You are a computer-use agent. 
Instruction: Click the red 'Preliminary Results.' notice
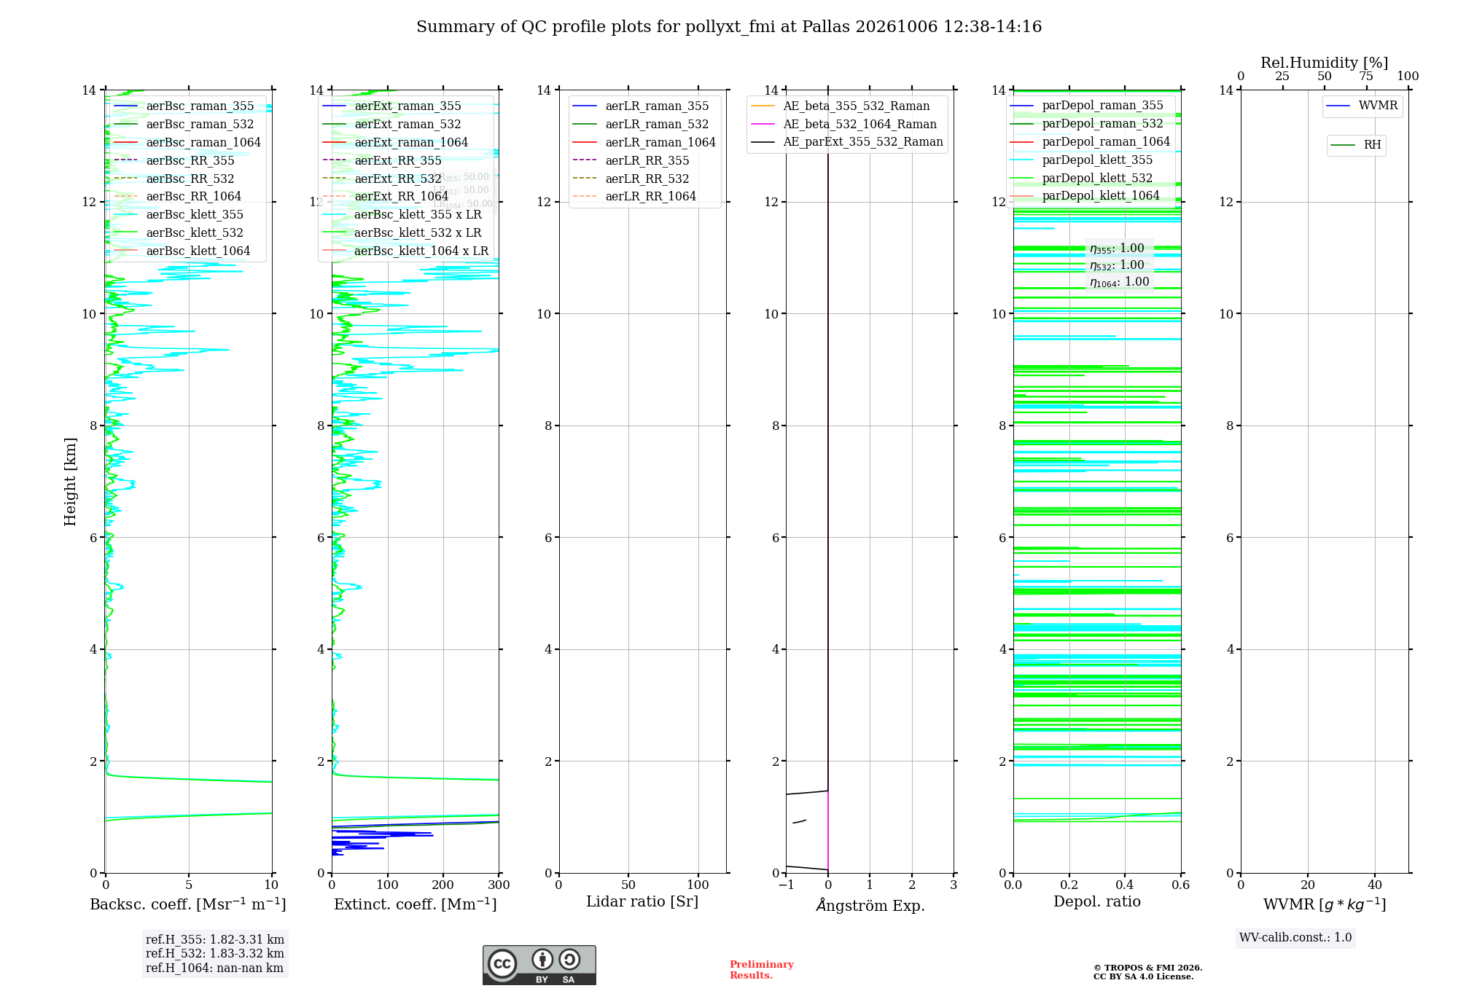pos(761,970)
